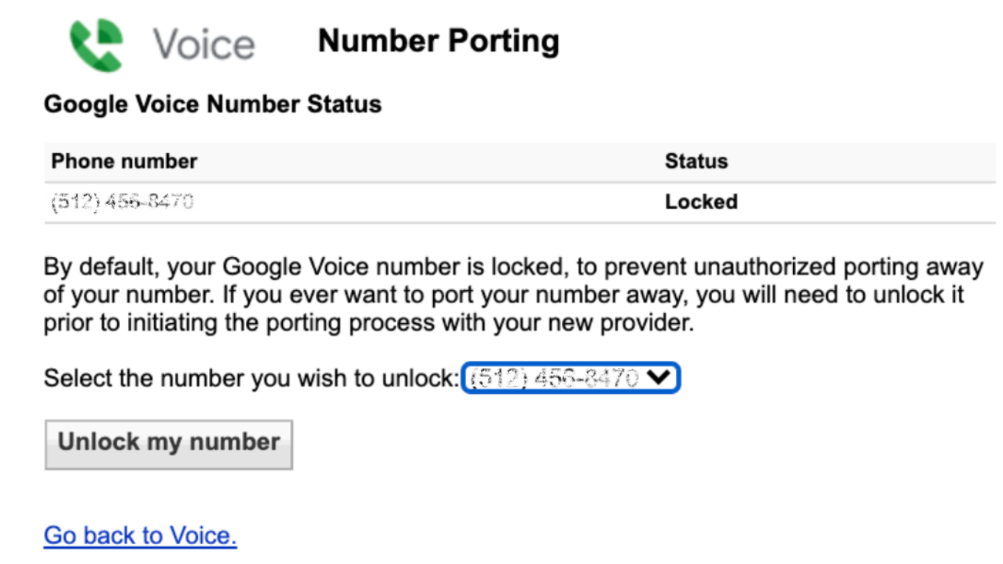Click the Phone number column header

point(122,161)
